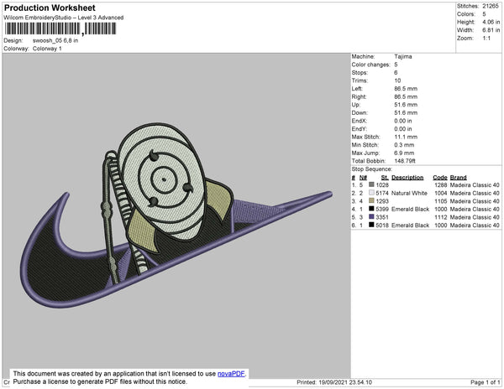Click the Trims value 10
Image resolution: width=504 pixels, height=389 pixels.
coord(397,80)
